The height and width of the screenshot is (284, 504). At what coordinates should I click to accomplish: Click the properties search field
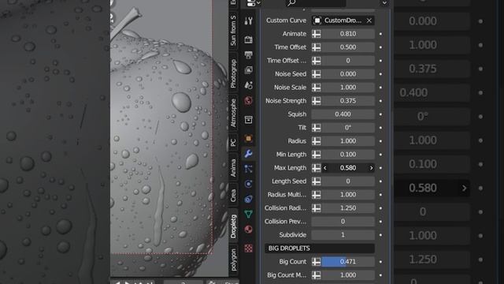pyautogui.click(x=316, y=3)
